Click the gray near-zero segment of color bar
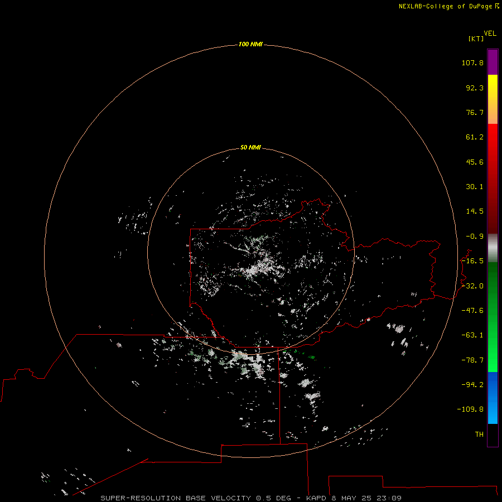 tap(493, 248)
